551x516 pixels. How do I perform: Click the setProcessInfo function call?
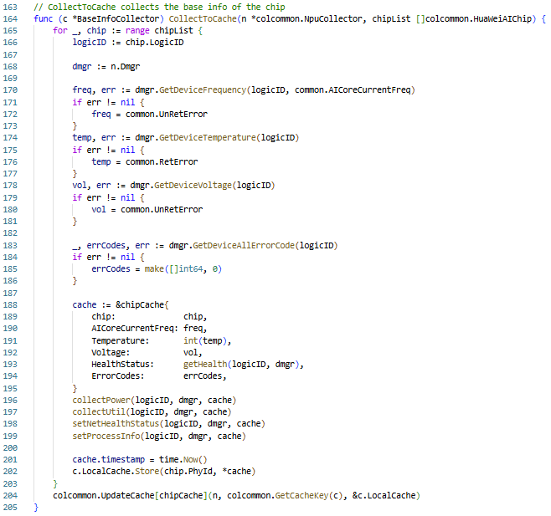[106, 437]
